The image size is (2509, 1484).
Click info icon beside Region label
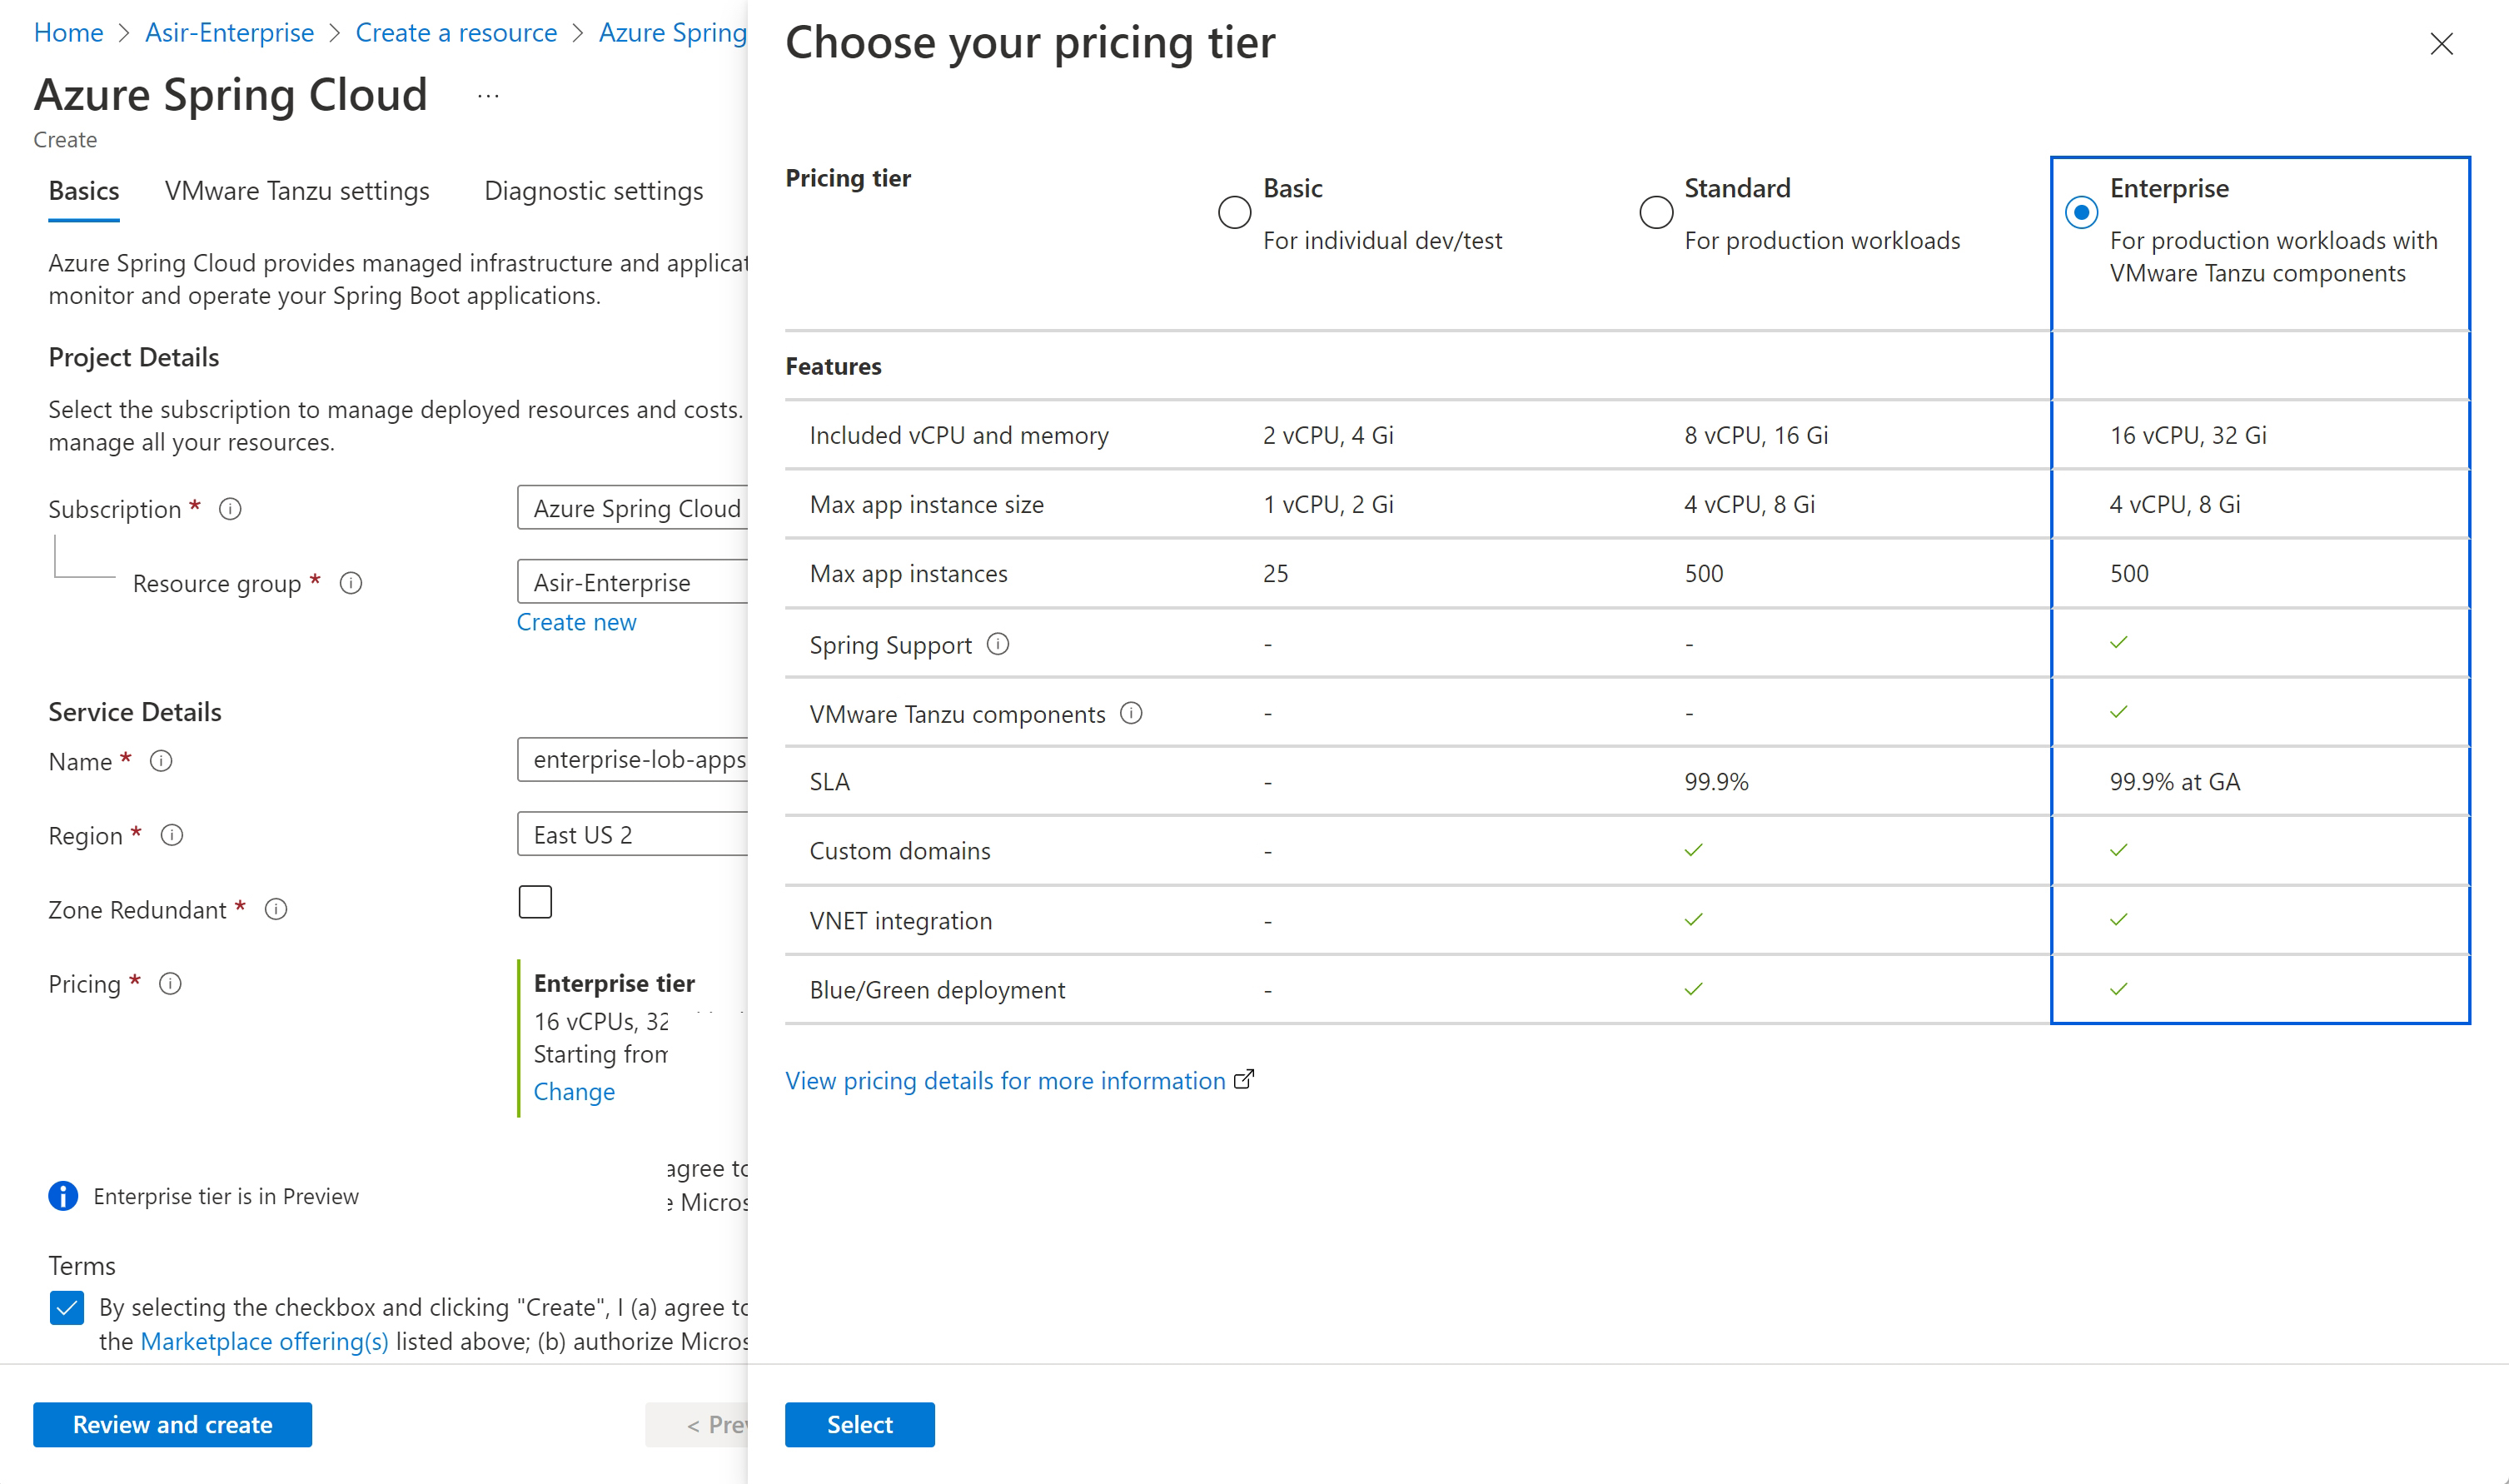(x=172, y=835)
